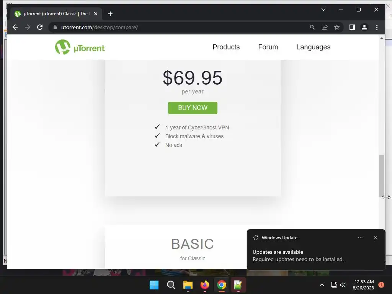Select the µTorrent Classic browser tab
Viewport: 392px width, 294px height.
pyautogui.click(x=56, y=14)
